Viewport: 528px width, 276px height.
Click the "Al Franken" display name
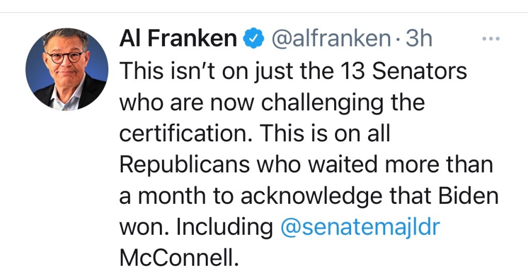(178, 39)
